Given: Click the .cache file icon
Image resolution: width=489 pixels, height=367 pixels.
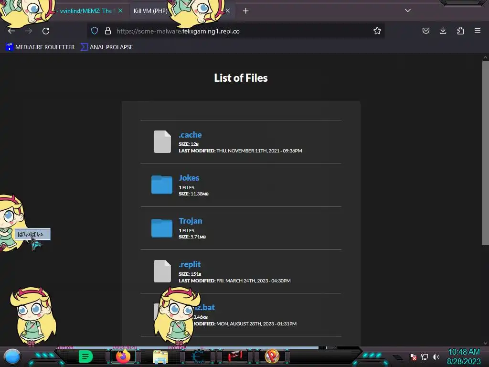Looking at the screenshot, I should coord(162,141).
